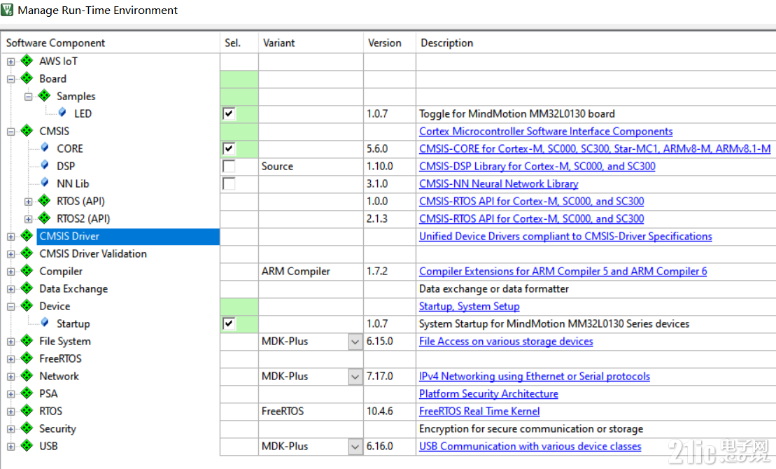Click the Samples group diamond icon
The height and width of the screenshot is (469, 776).
pyautogui.click(x=44, y=96)
